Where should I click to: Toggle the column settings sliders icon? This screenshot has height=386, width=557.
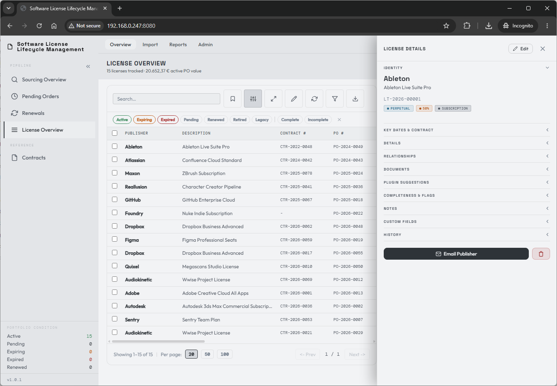[253, 99]
